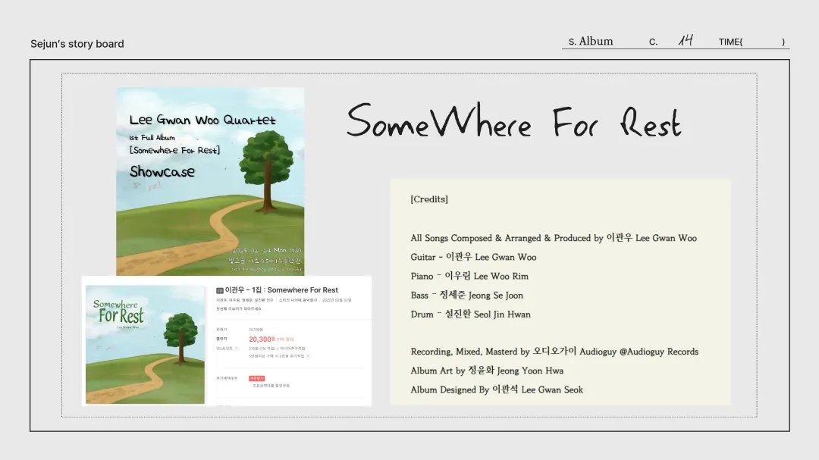Click the 'Piano - 이우림 Lee Woo Rim' line
The width and height of the screenshot is (819, 460).
(469, 276)
